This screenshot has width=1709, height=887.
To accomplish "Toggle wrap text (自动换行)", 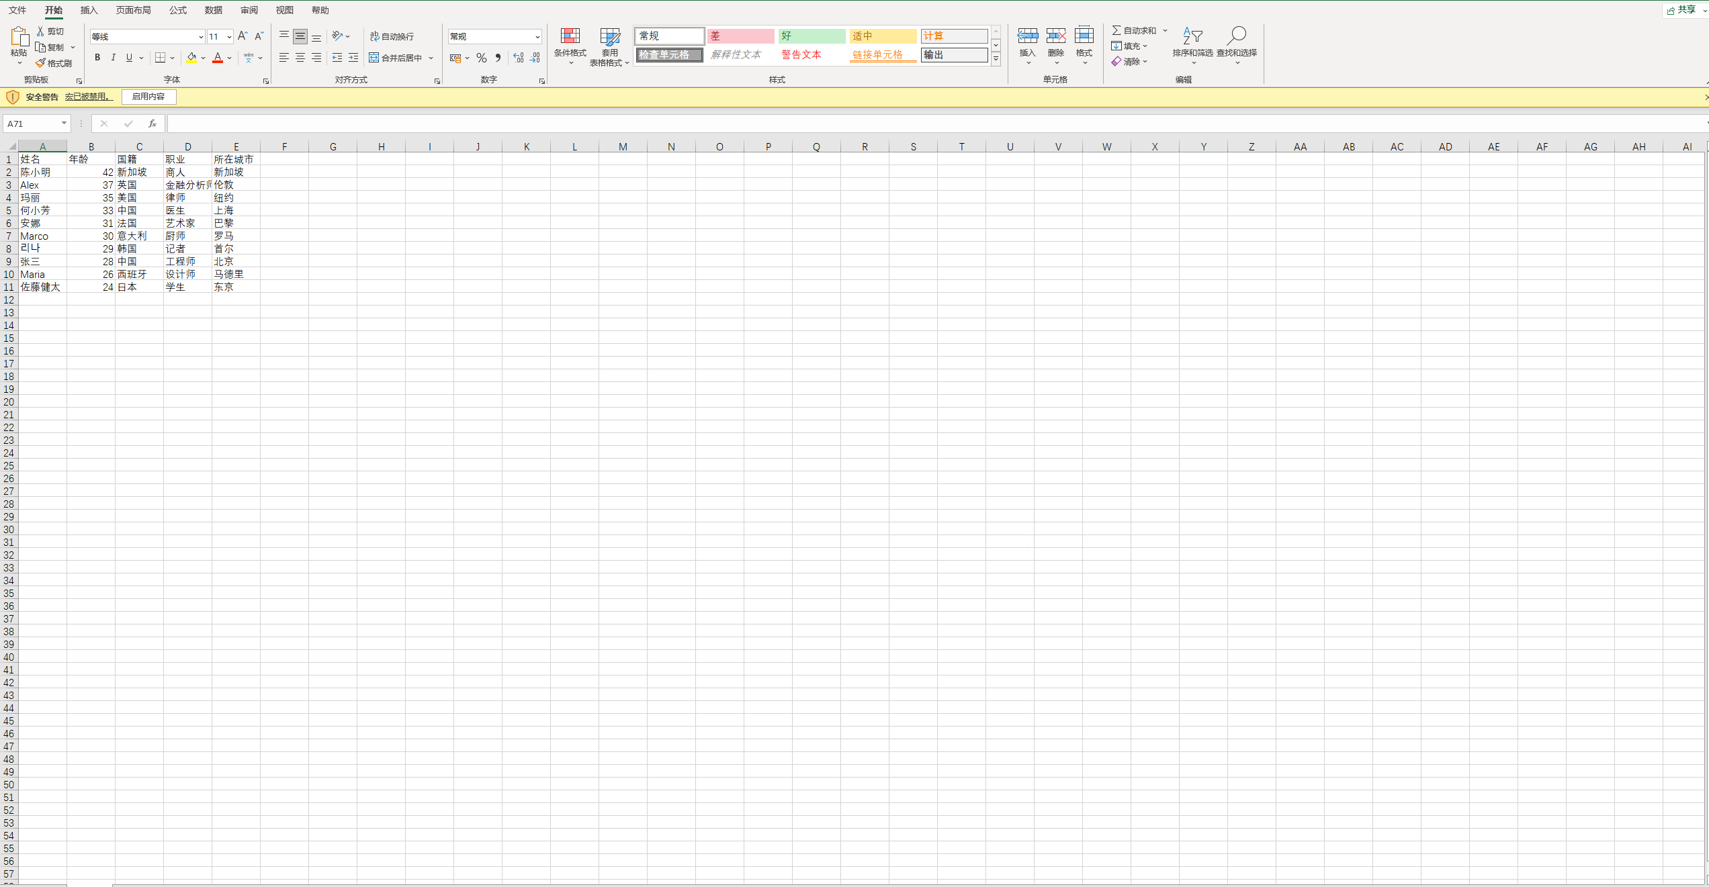I will click(x=392, y=36).
